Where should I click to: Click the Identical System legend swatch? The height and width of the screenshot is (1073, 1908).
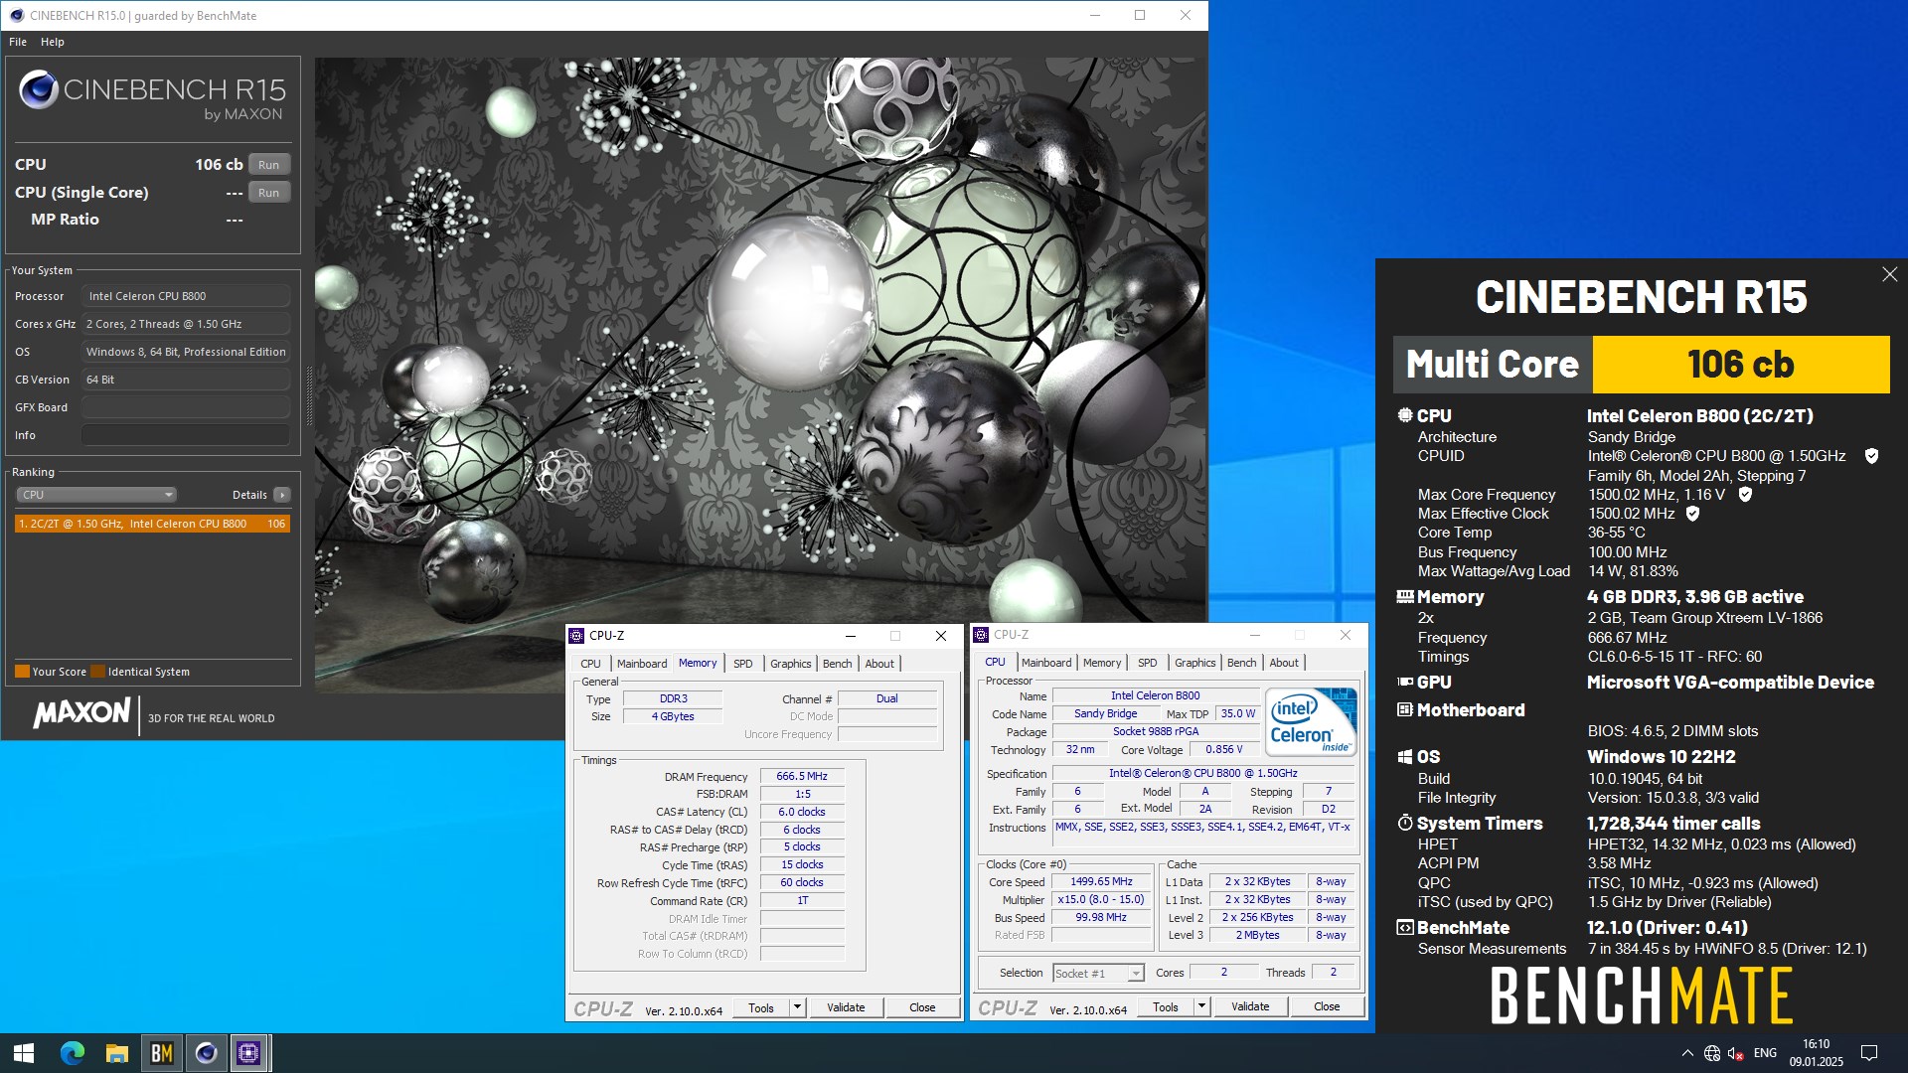click(x=97, y=672)
